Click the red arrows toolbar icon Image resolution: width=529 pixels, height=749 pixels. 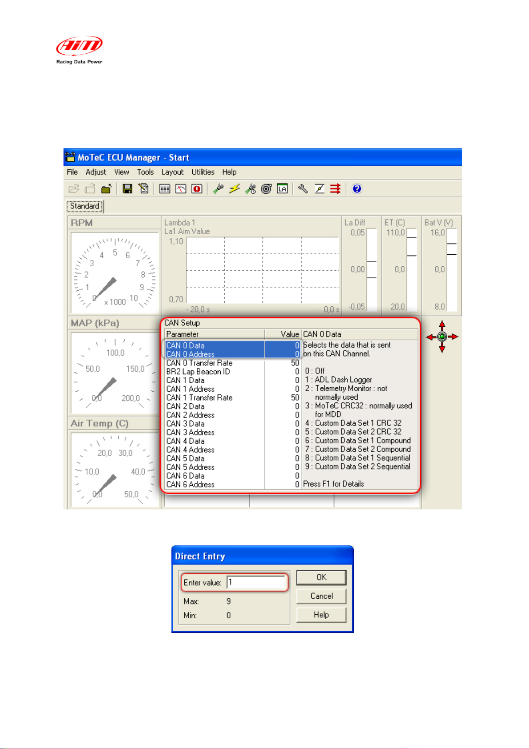tap(335, 189)
